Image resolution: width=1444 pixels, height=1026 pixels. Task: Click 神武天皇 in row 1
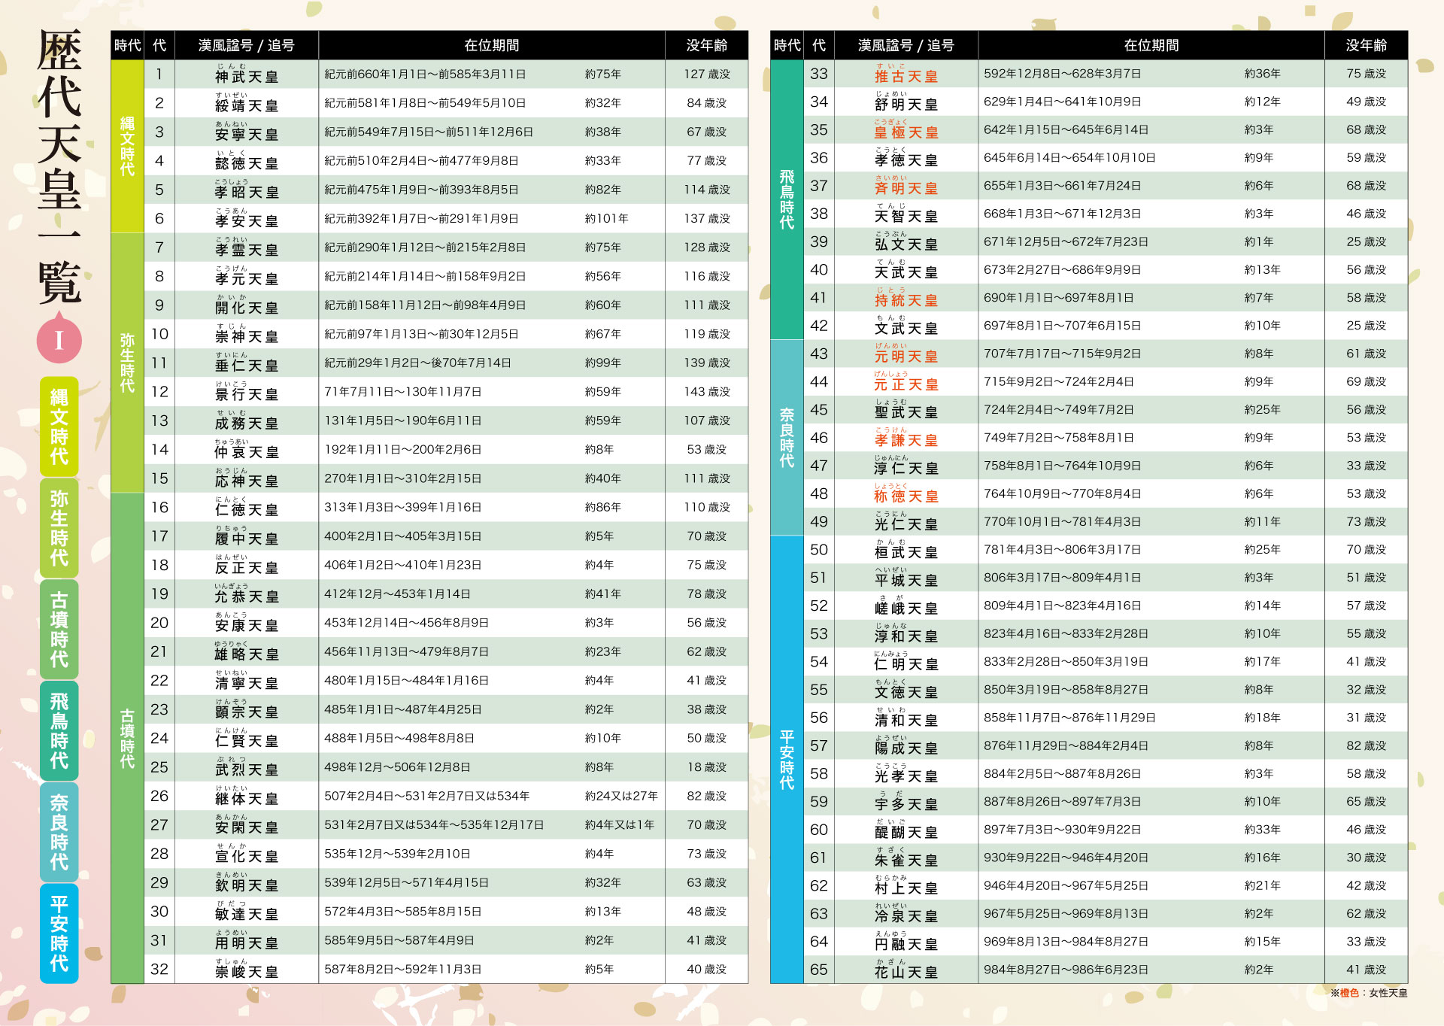point(247,77)
